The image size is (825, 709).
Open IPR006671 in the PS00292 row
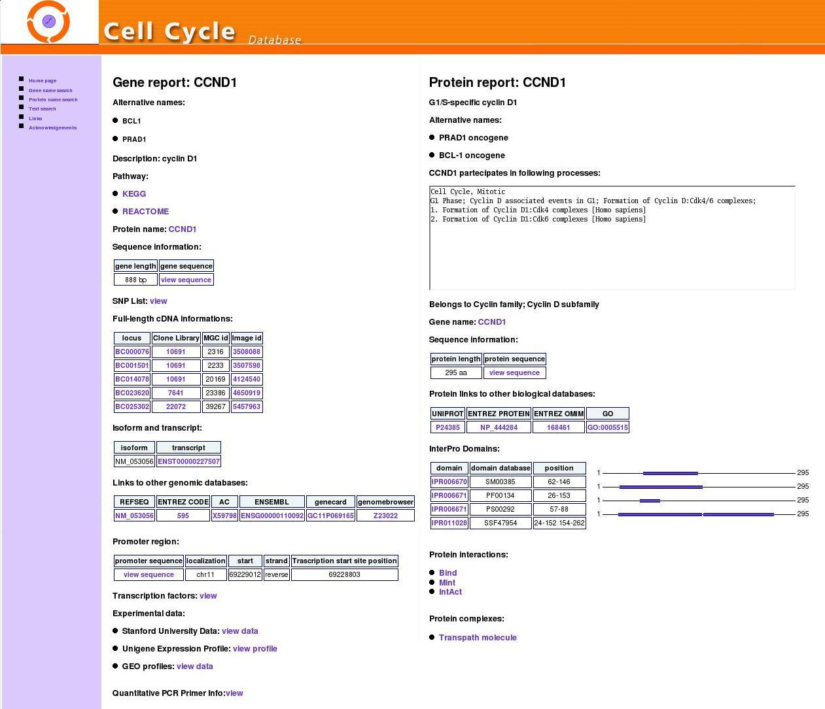[449, 509]
